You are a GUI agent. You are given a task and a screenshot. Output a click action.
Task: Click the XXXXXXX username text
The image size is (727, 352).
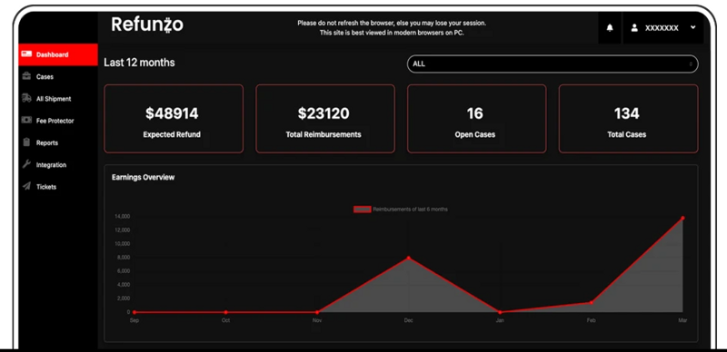[x=662, y=28]
